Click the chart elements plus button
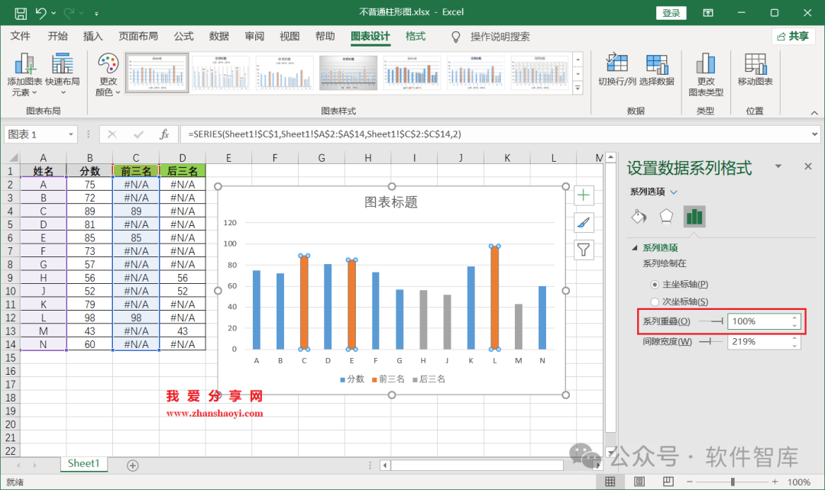 [584, 195]
